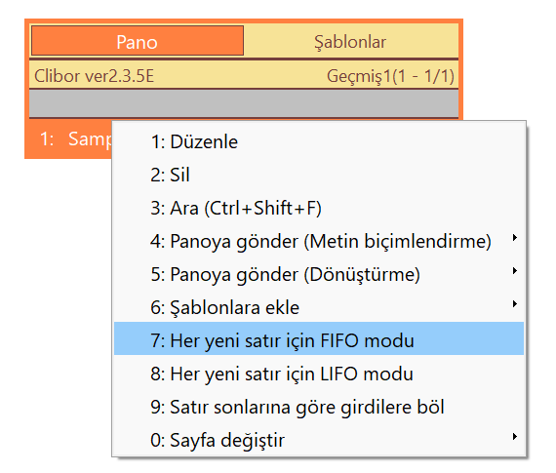The height and width of the screenshot is (473, 556).
Task: Click the Clibor ver2.3.5E title label
Action: coord(95,76)
